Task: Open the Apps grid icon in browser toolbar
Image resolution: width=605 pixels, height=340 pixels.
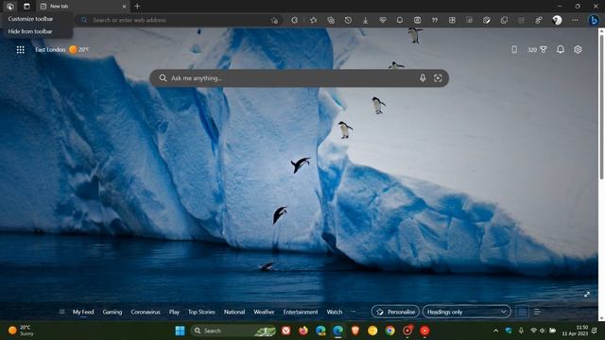Action: [x=452, y=20]
